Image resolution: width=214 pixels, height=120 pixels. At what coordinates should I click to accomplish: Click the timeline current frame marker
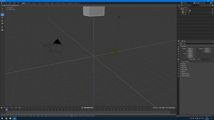7,110
